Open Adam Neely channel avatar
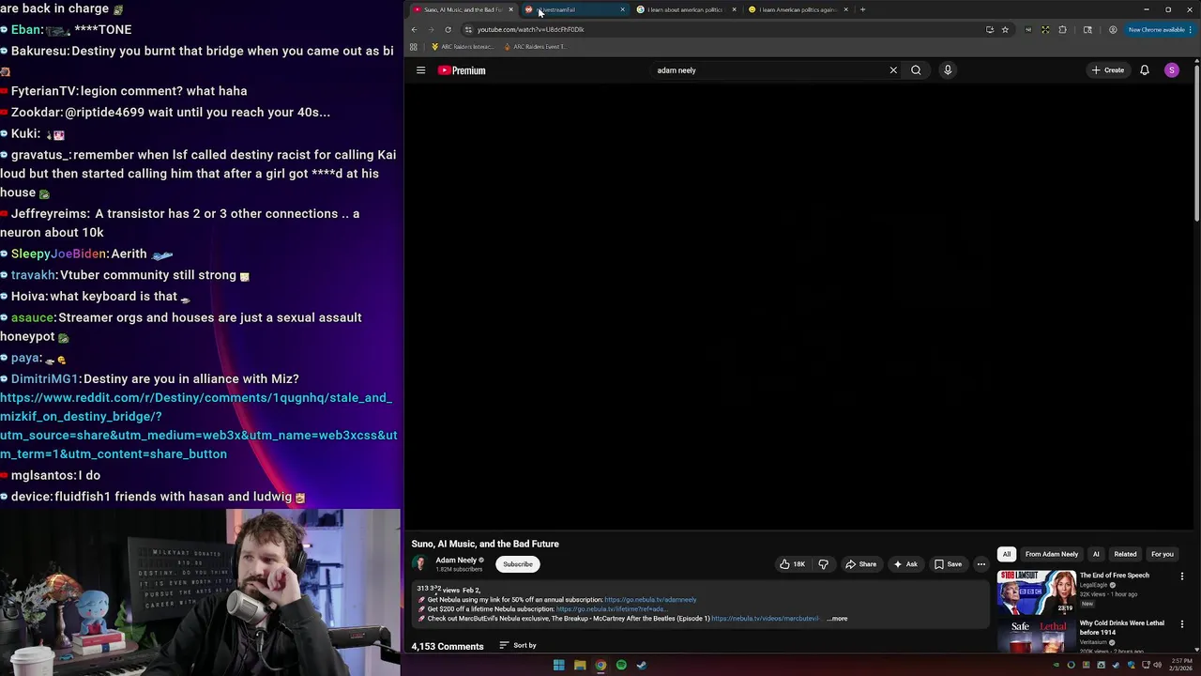This screenshot has height=676, width=1201. [419, 563]
